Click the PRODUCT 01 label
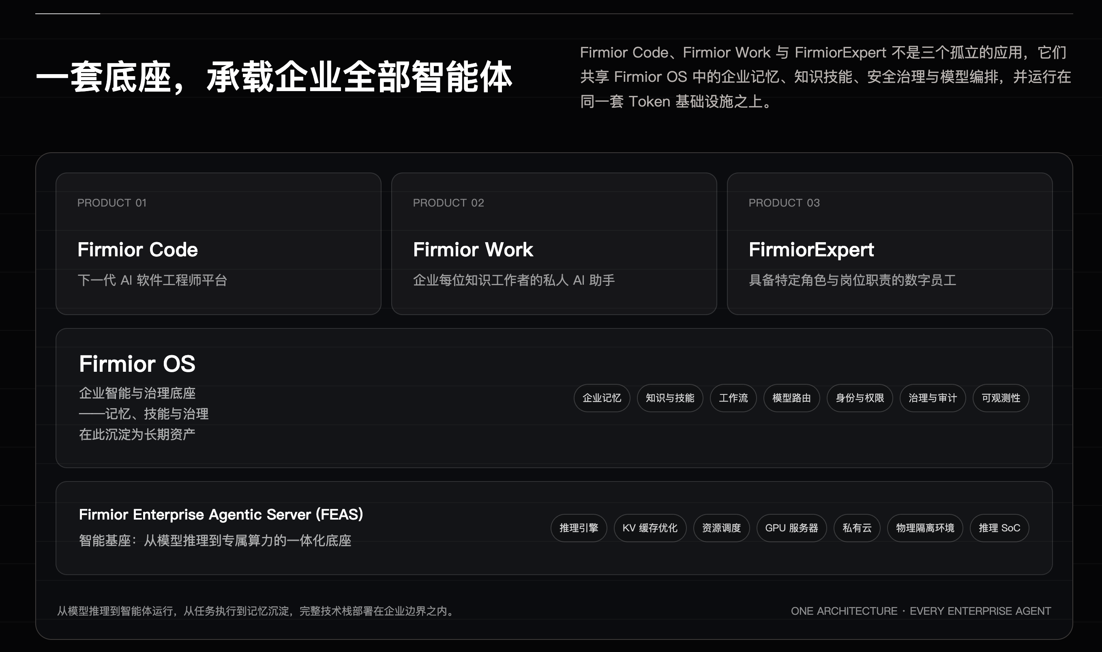 (111, 203)
